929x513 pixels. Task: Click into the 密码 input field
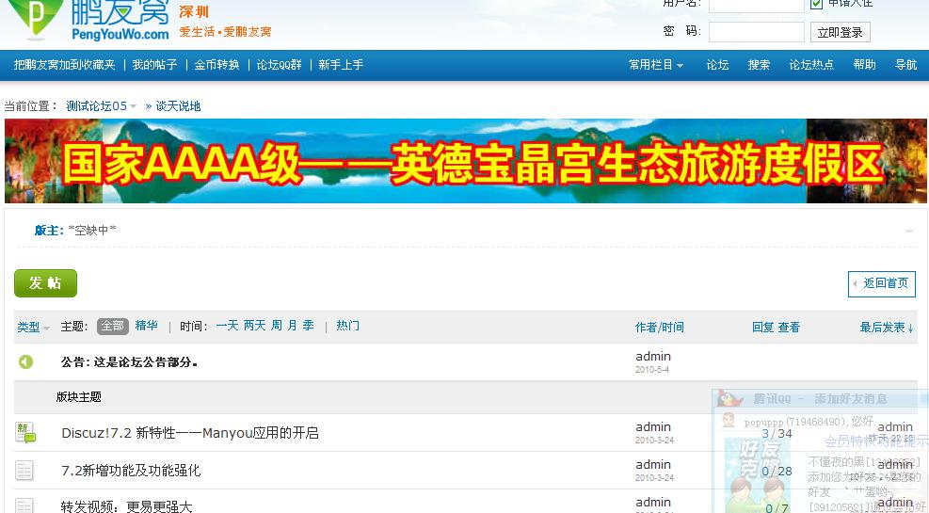tap(757, 32)
